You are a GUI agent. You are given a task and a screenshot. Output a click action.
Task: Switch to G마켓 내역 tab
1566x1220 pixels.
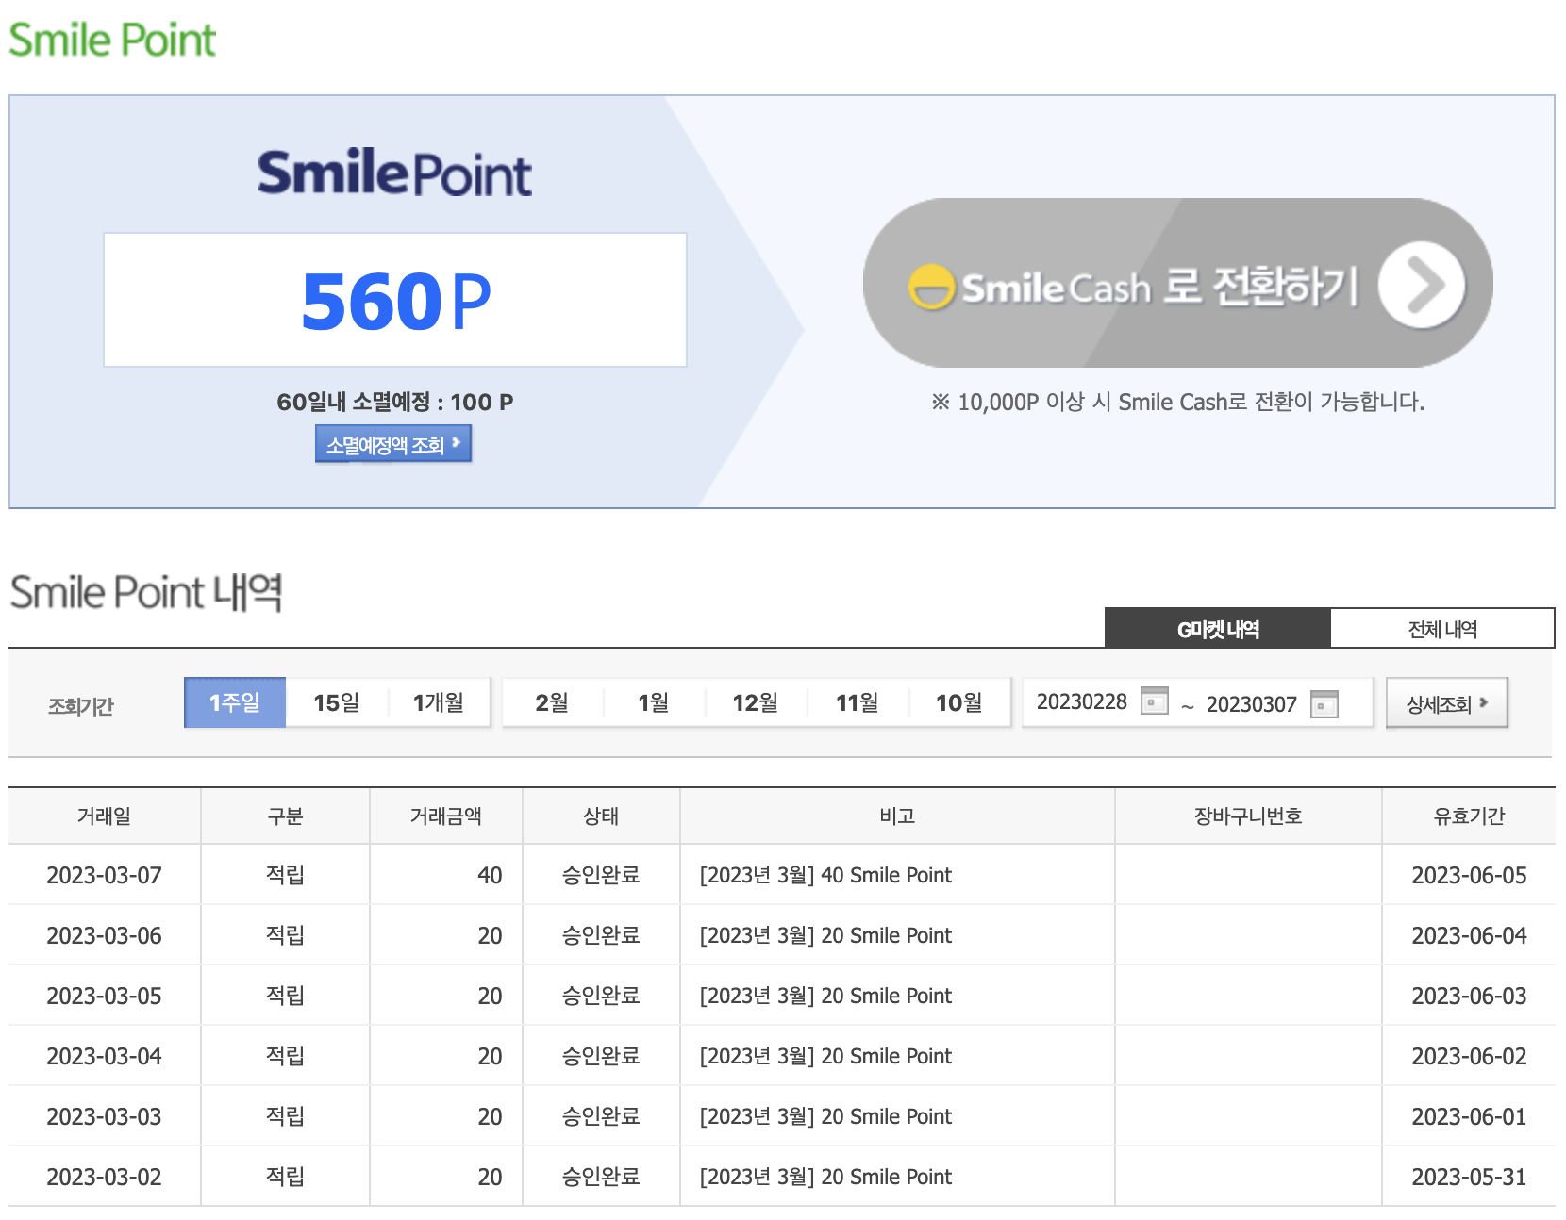[1218, 629]
